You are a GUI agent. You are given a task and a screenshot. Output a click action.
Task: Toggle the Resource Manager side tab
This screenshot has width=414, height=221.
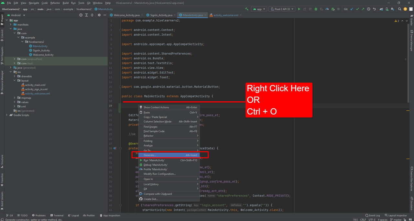coord(2,82)
